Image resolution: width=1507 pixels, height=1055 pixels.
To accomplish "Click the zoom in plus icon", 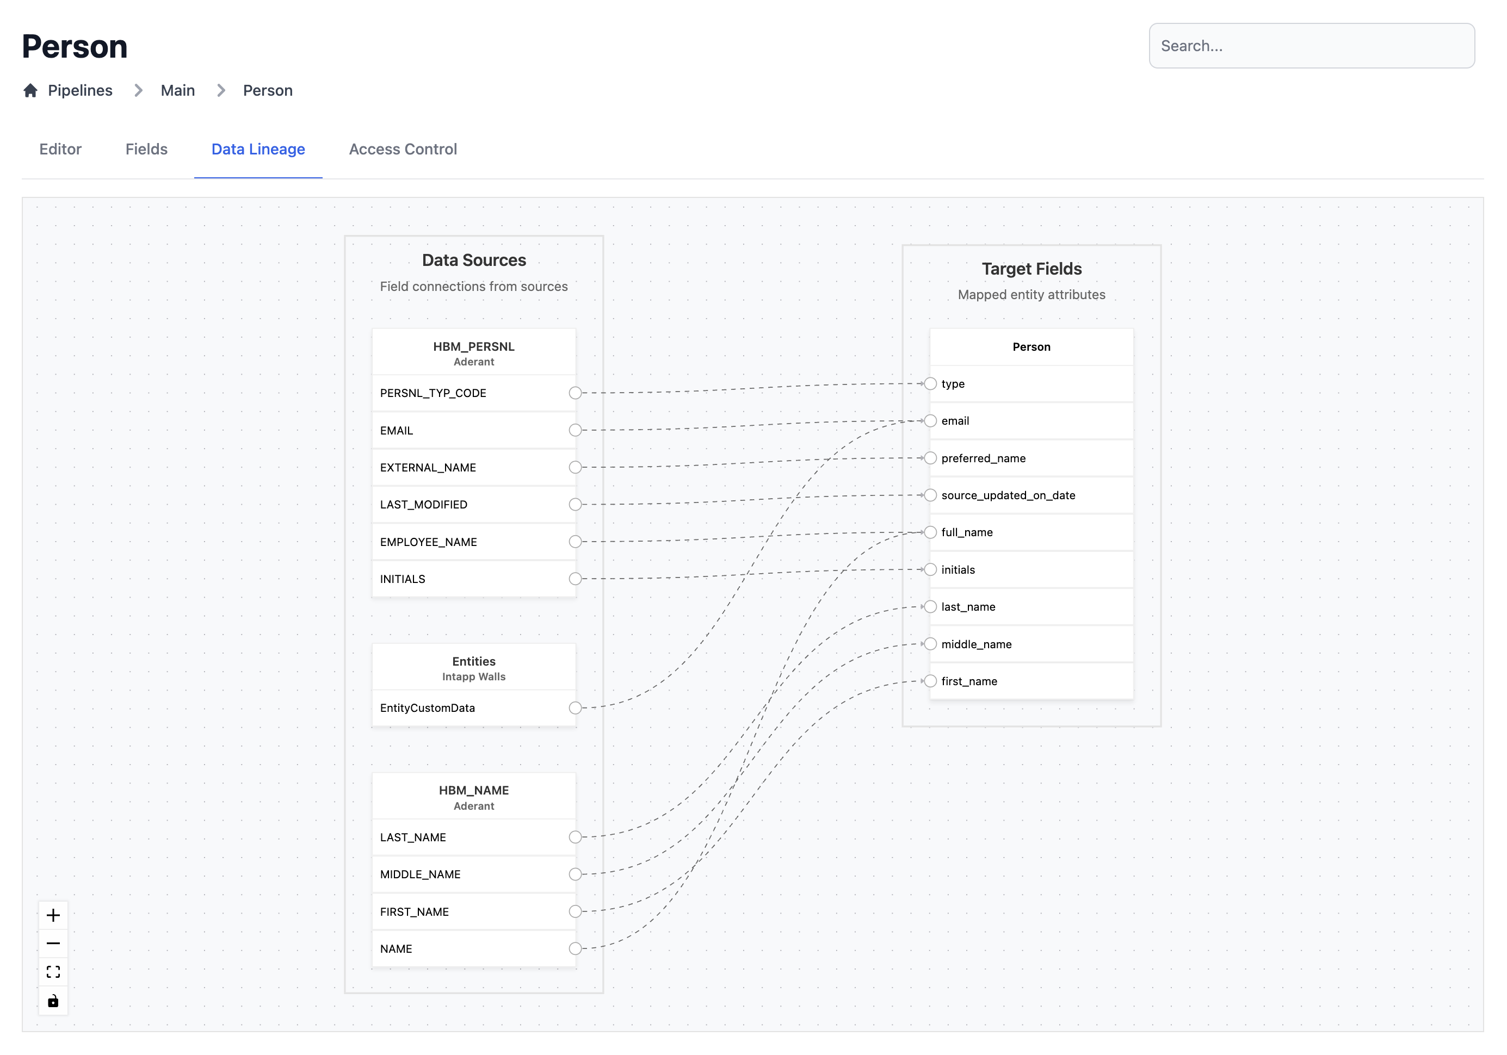I will click(53, 915).
